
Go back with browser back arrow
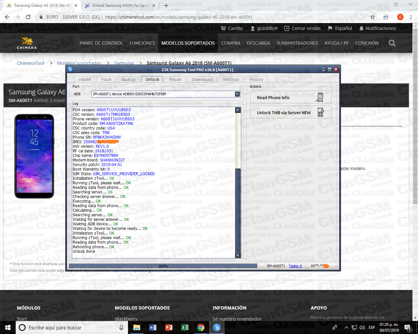(x=7, y=17)
